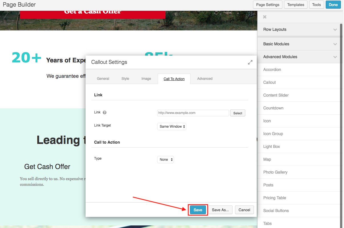Choose the Light Box module
Viewport: 344px width, 228px height.
tap(299, 146)
